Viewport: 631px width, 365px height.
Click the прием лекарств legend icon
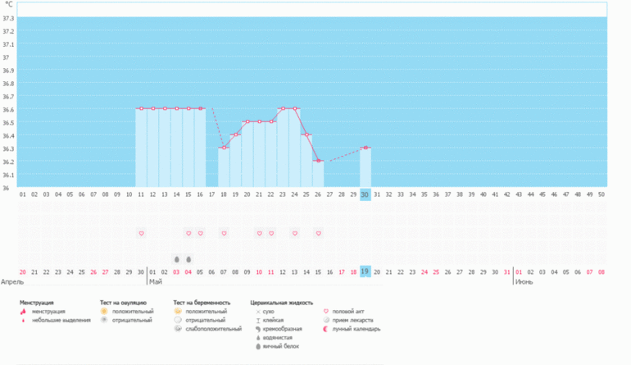click(328, 320)
